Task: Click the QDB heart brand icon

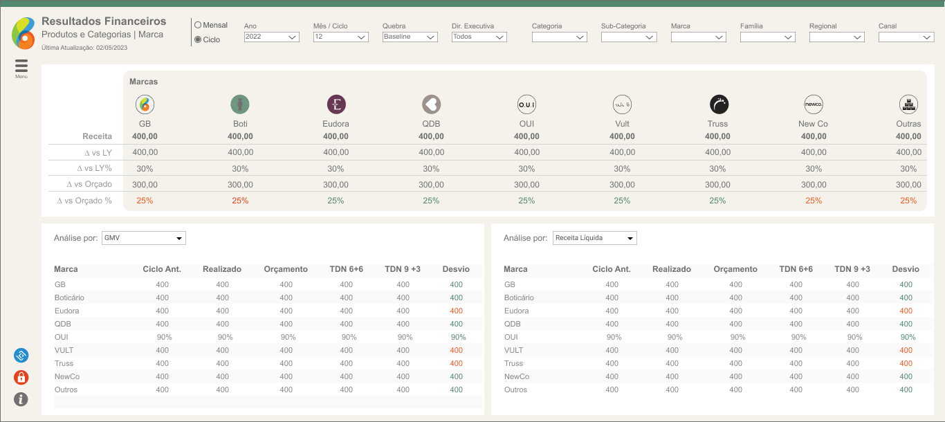Action: coord(432,104)
